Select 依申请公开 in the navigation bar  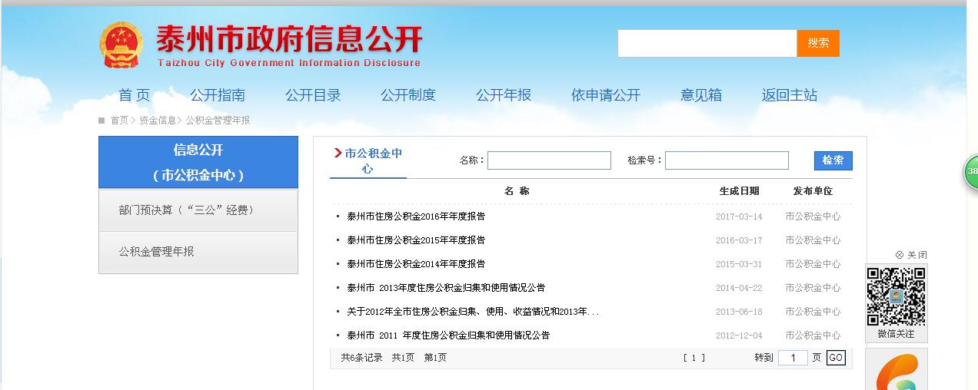(x=606, y=95)
